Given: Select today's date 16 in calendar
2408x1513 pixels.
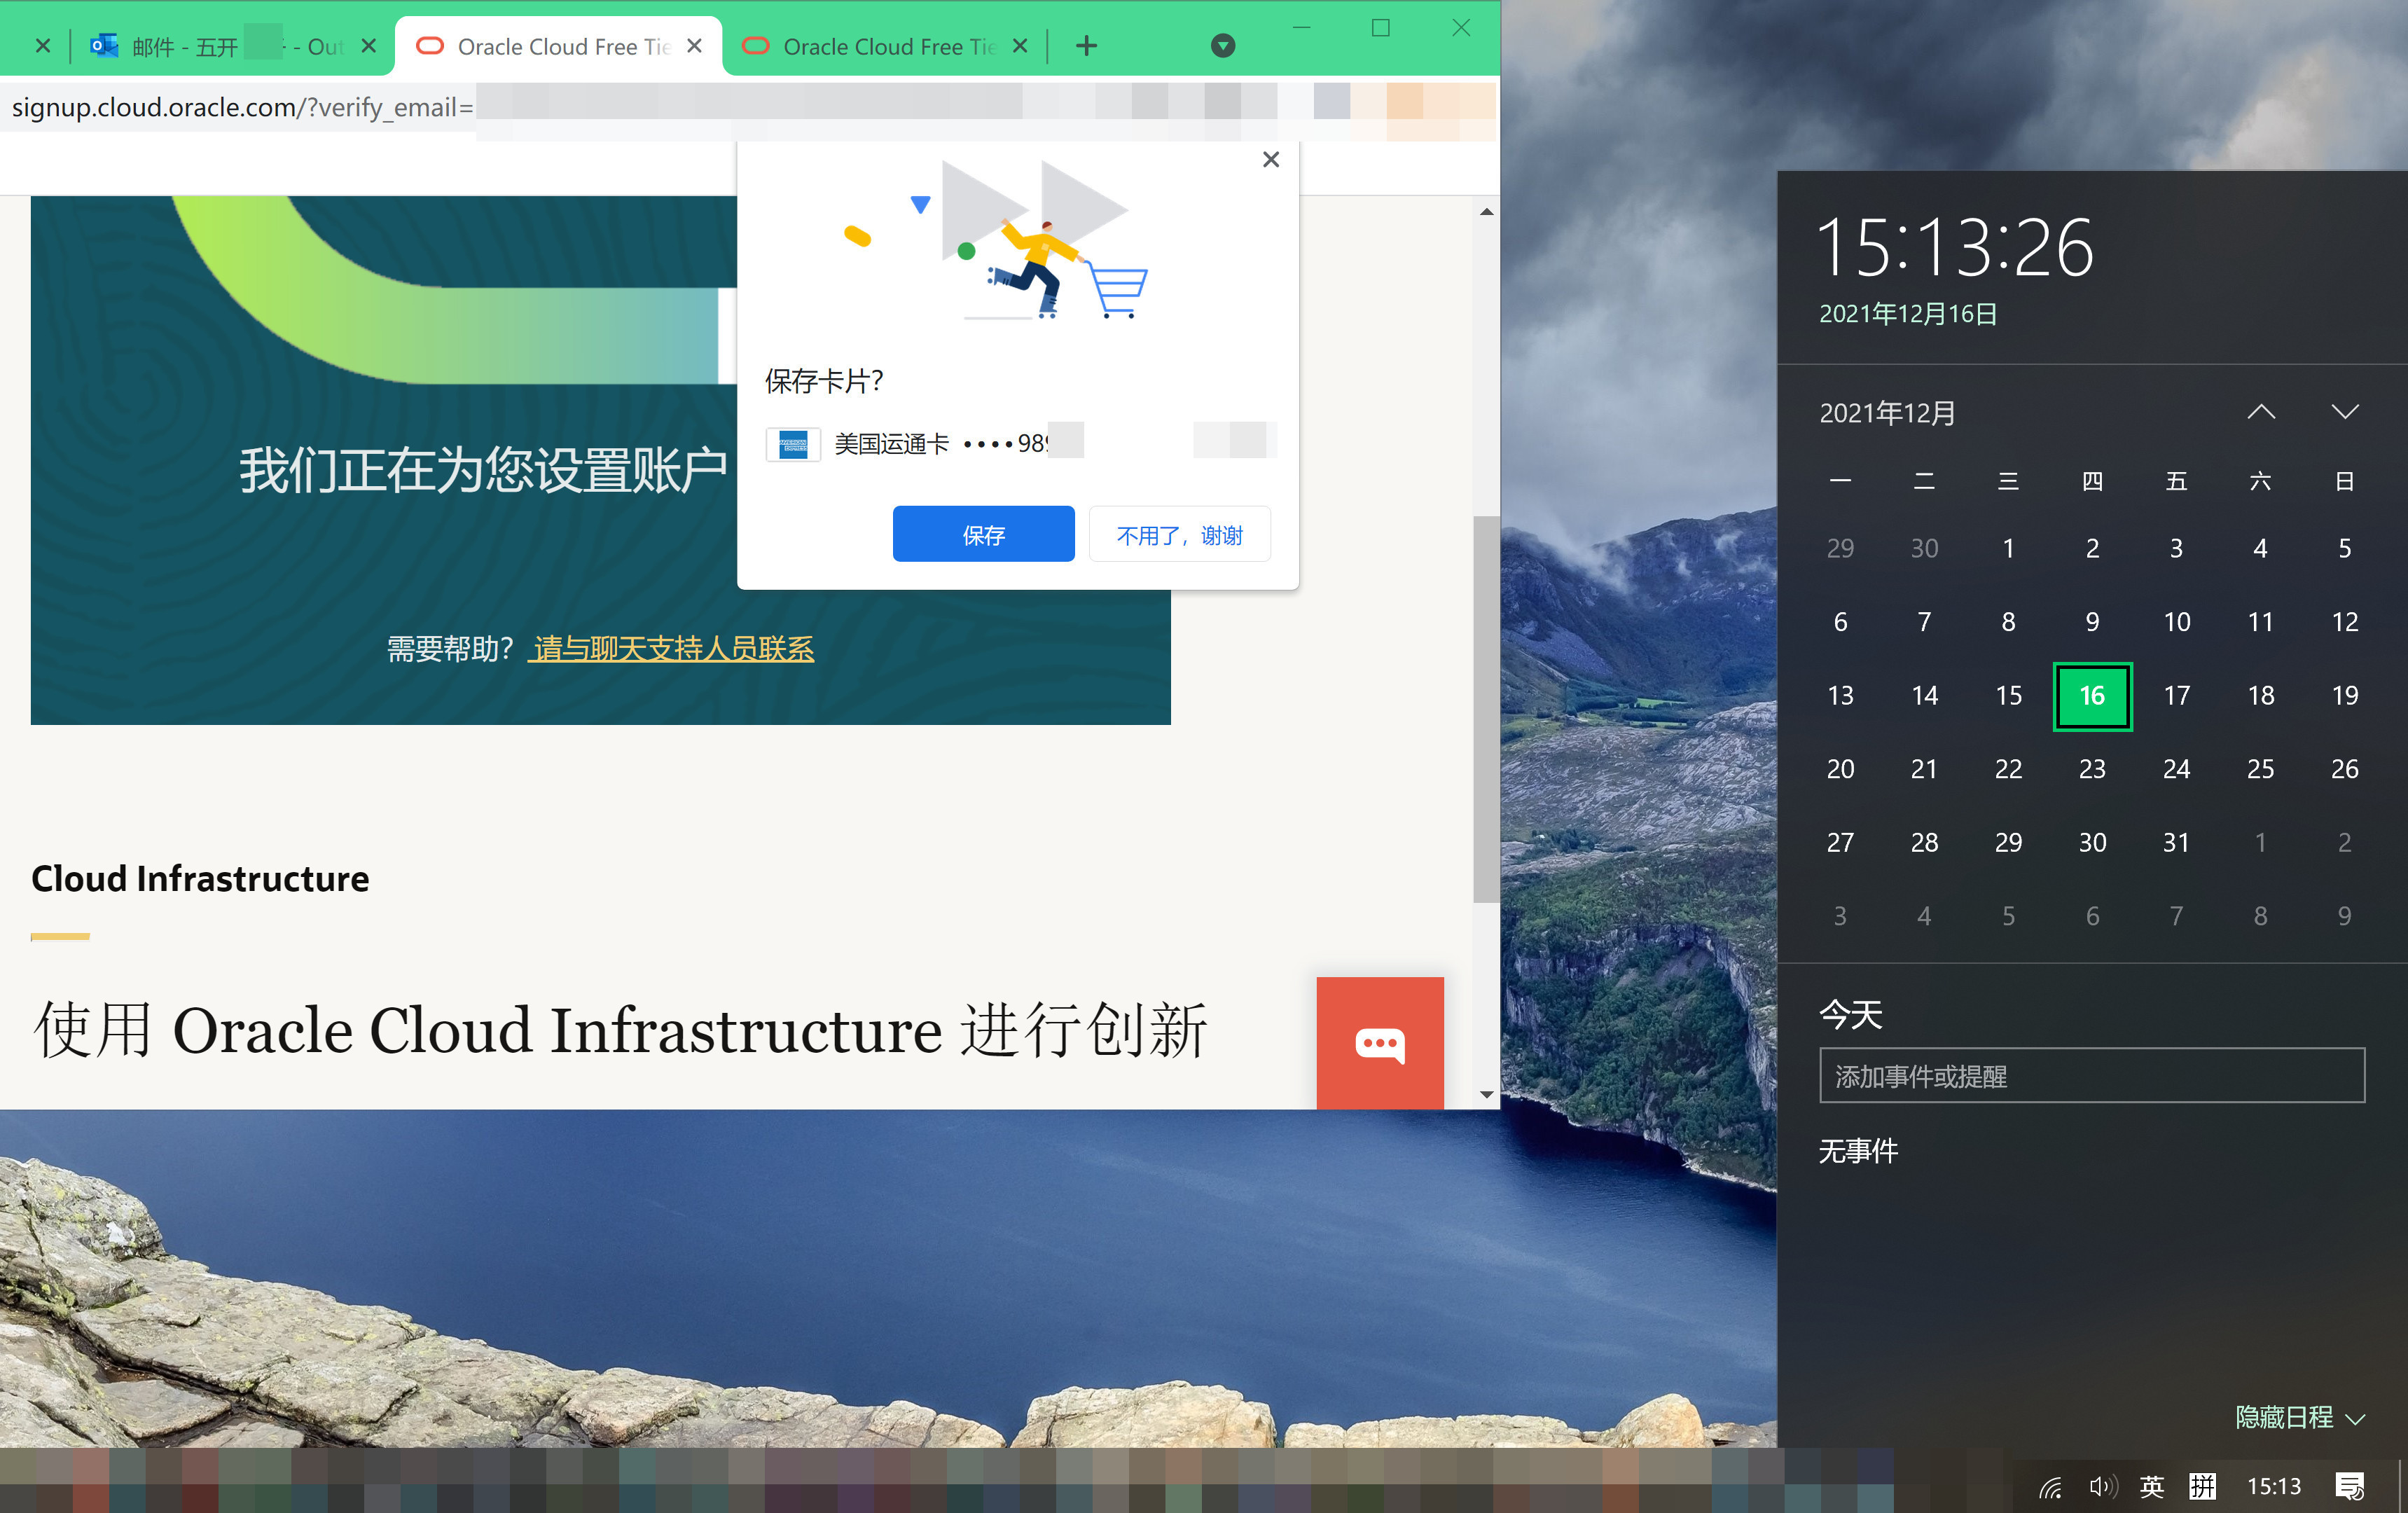Looking at the screenshot, I should [2092, 696].
